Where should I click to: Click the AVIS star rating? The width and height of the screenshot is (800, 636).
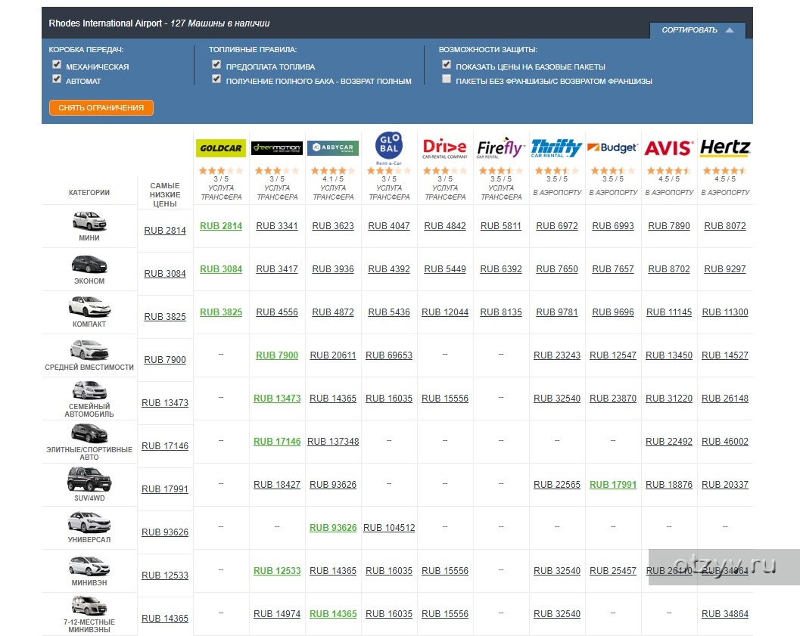(x=669, y=170)
